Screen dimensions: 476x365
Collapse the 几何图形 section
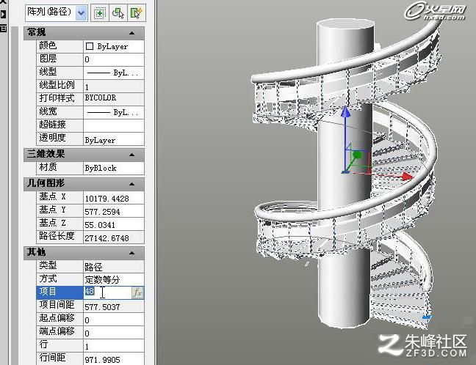point(131,184)
